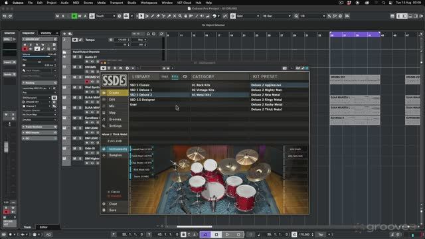Toggle global Solo S button in toolbar

[63, 16]
